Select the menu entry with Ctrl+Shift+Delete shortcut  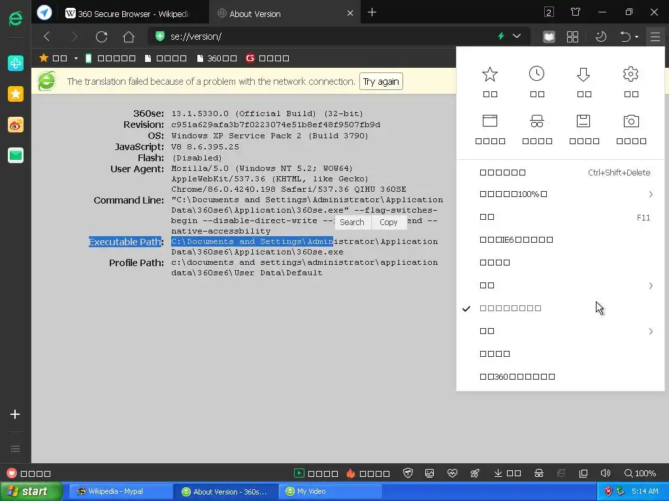(560, 172)
